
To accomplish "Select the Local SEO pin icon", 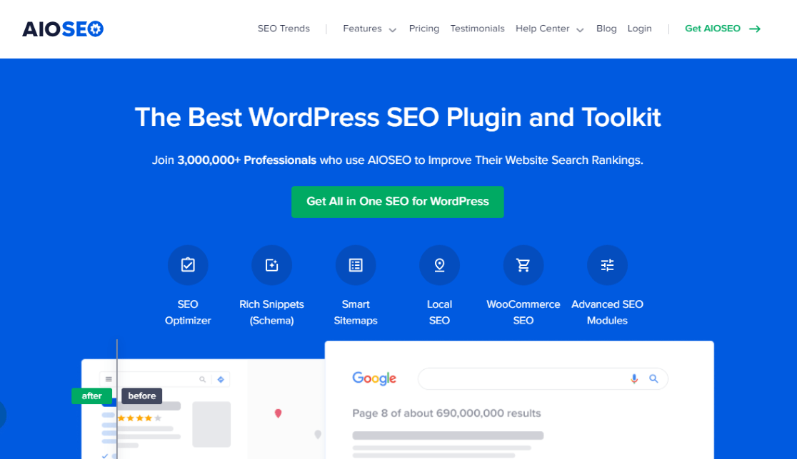I will (x=439, y=264).
